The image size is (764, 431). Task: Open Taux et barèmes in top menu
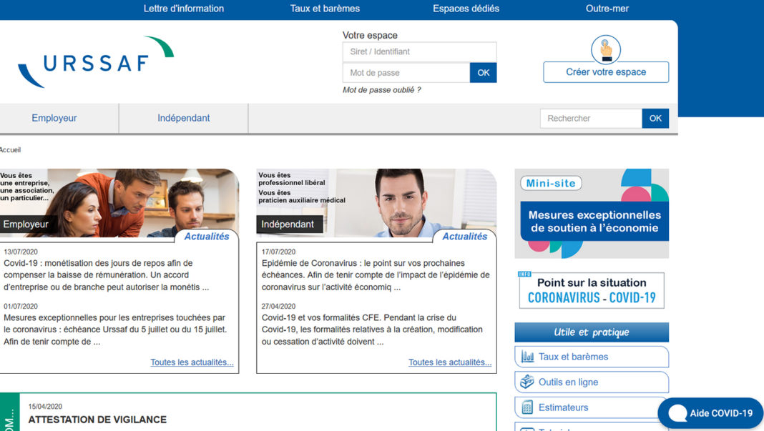pos(325,9)
